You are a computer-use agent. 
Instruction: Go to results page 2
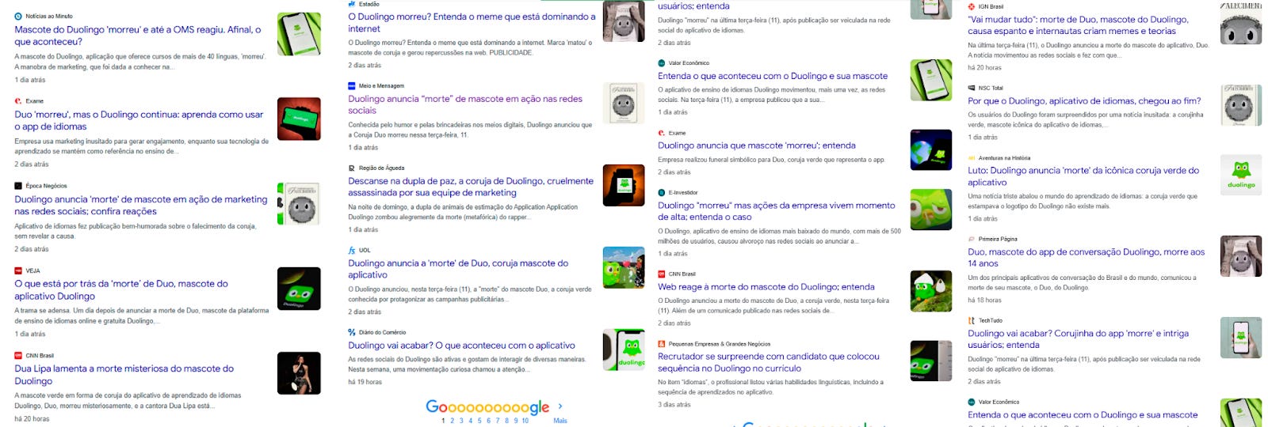[453, 421]
